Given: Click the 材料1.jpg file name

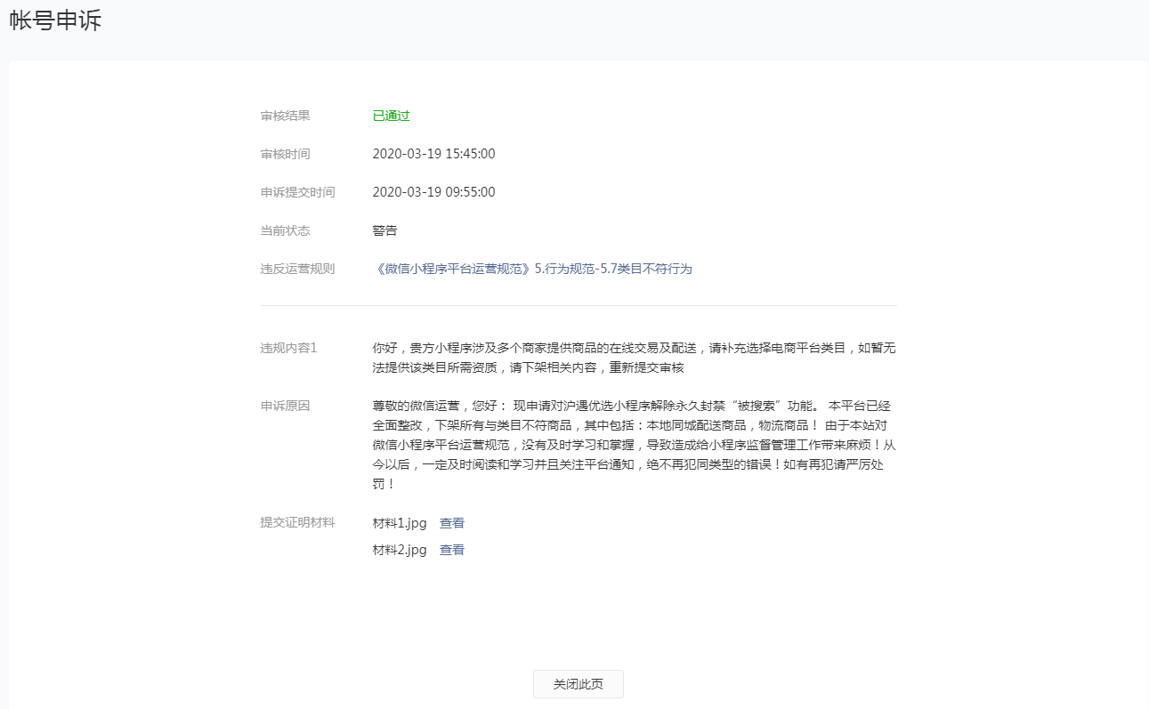Looking at the screenshot, I should [x=400, y=523].
